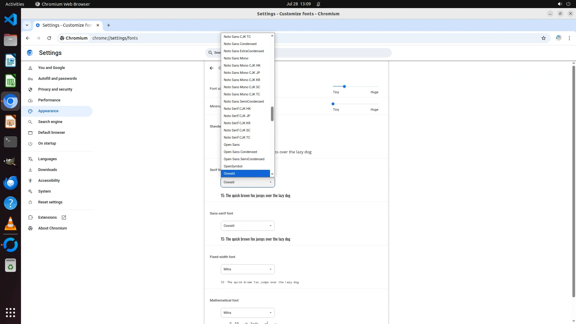Image resolution: width=576 pixels, height=324 pixels.
Task: Reload the current page
Action: point(49,38)
